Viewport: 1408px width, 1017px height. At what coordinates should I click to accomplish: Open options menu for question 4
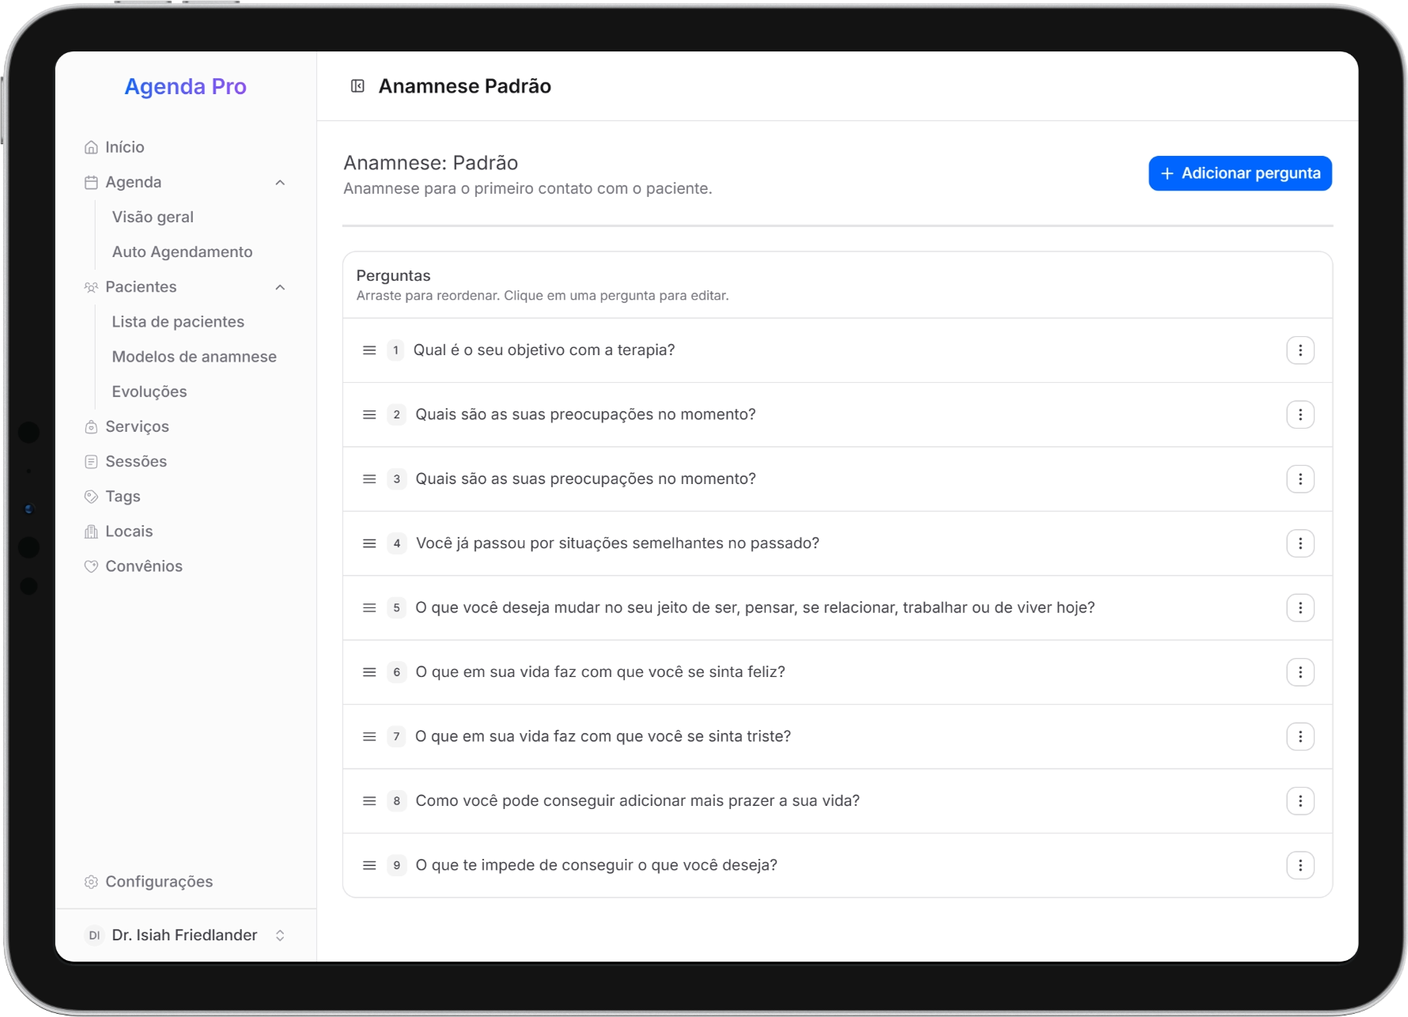tap(1300, 543)
